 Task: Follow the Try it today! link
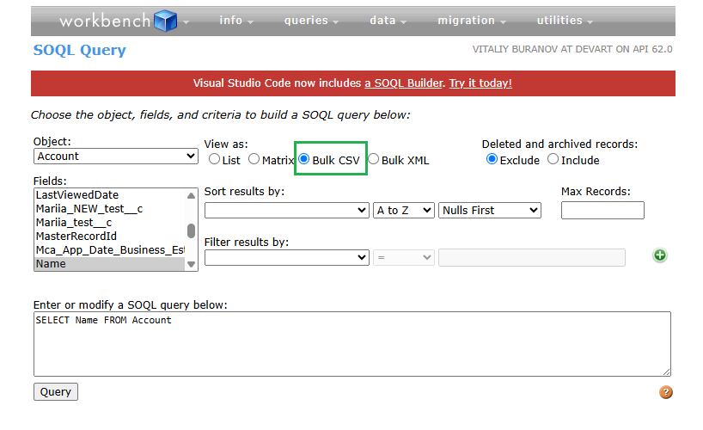pyautogui.click(x=480, y=83)
